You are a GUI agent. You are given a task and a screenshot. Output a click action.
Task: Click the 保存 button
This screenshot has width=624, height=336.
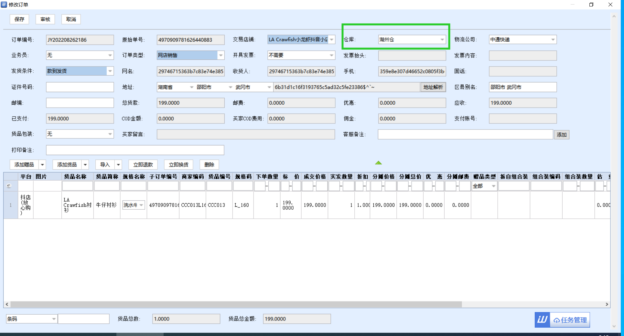coord(19,19)
